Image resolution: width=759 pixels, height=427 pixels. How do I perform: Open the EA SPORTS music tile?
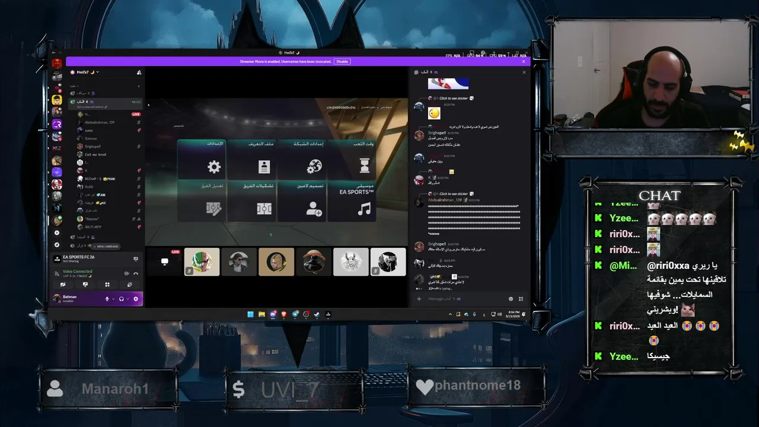[x=352, y=201]
